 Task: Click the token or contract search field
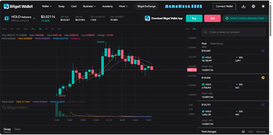pos(233,32)
